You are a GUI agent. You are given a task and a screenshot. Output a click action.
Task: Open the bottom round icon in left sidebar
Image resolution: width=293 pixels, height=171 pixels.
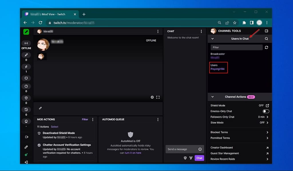pos(26,121)
